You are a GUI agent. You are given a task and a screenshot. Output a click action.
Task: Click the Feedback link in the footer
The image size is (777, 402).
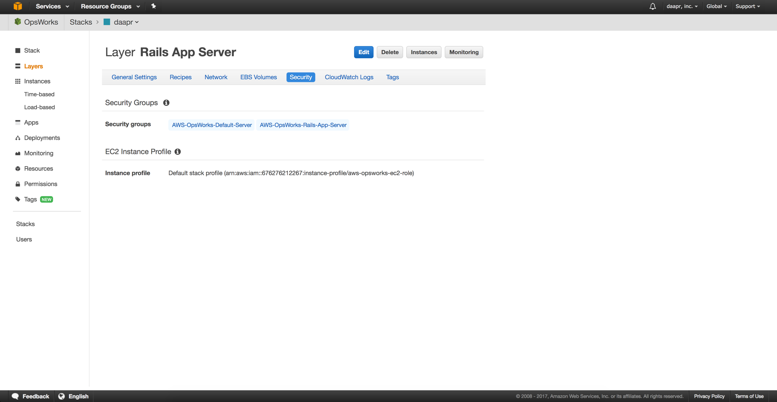[36, 396]
